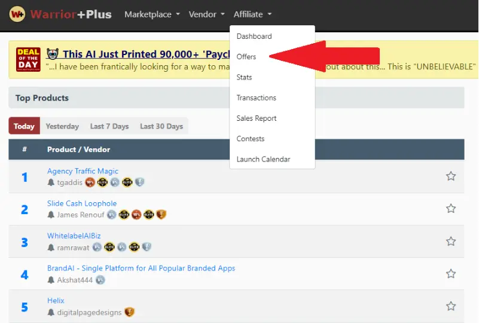Viewport: 479px width, 323px height.
Task: Click the last shield badge in ramrawat row
Action: [x=147, y=247]
